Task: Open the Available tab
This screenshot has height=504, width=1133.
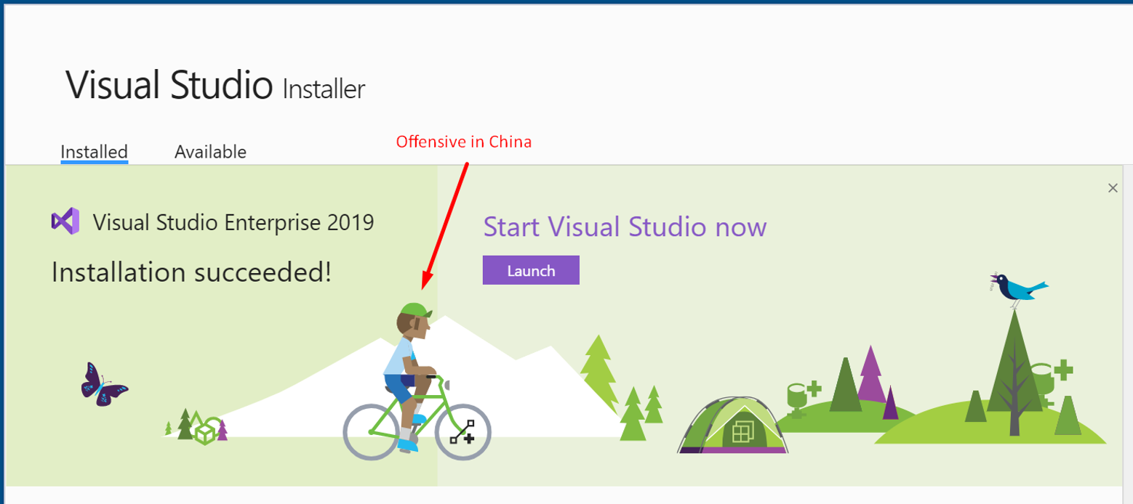Action: pyautogui.click(x=210, y=152)
